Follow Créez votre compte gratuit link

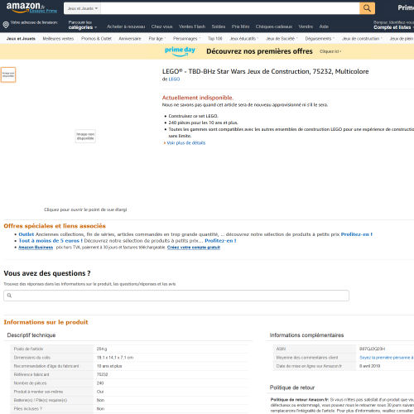tap(194, 248)
